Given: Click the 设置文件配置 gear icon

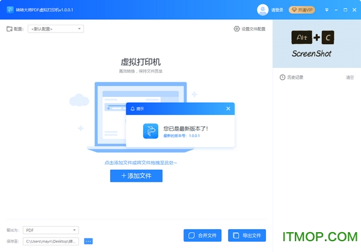Looking at the screenshot, I should [236, 29].
